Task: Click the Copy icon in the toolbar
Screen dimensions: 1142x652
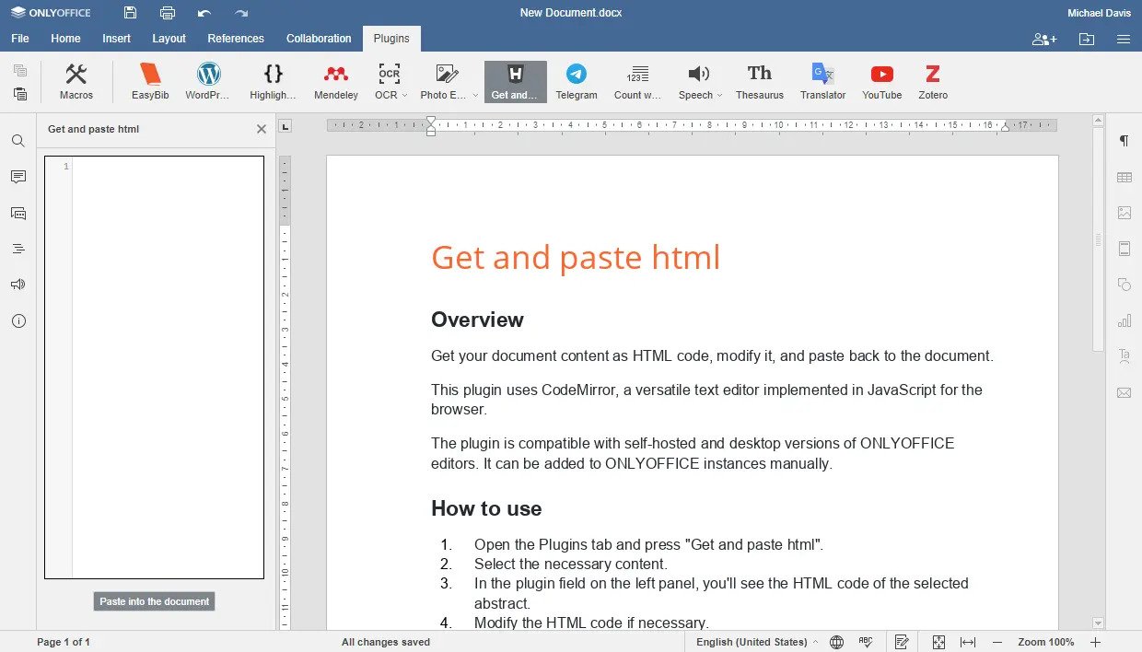Action: (x=20, y=71)
